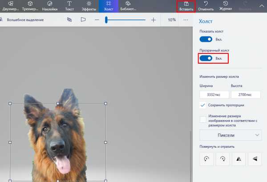Click the zoom in plus button

(154, 20)
